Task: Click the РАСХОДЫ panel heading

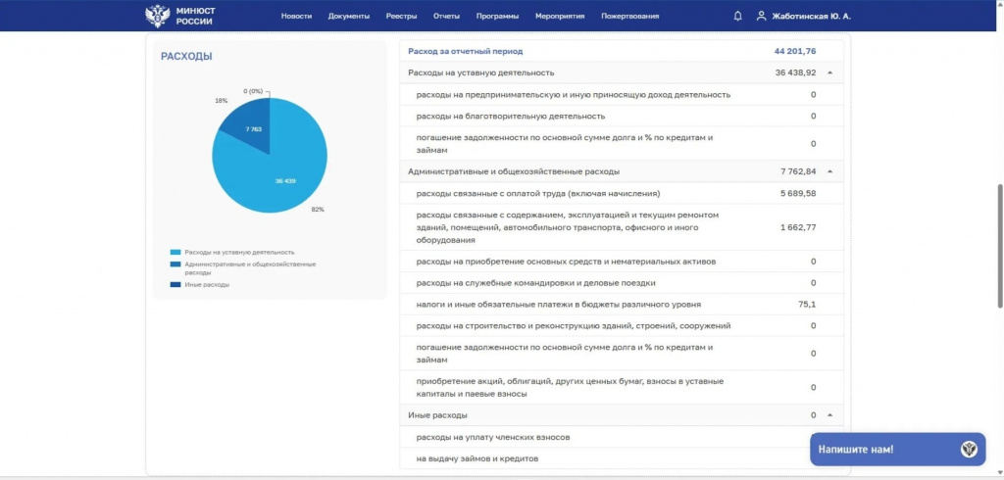Action: point(186,56)
